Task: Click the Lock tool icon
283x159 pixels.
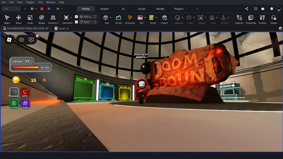Action: pos(212,18)
